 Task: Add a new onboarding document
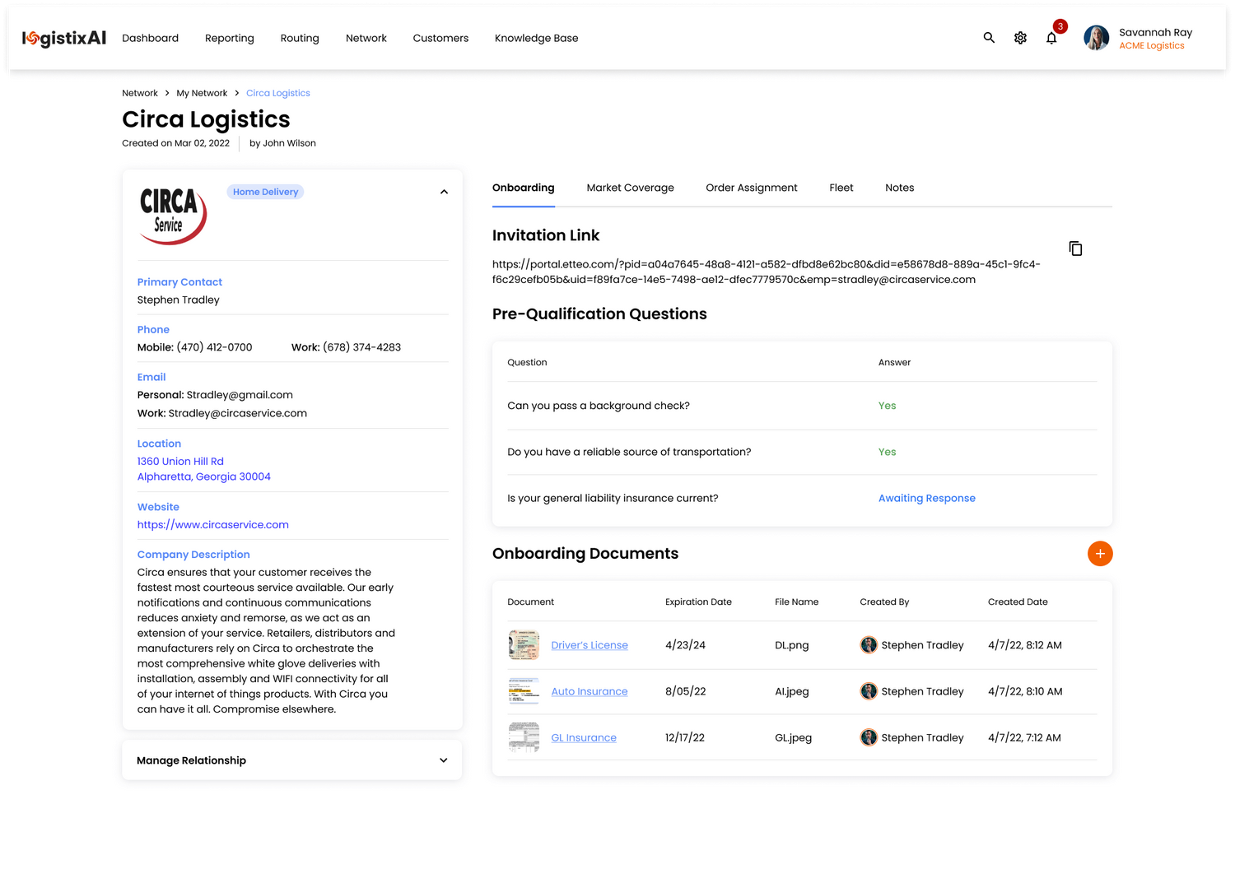click(x=1100, y=554)
